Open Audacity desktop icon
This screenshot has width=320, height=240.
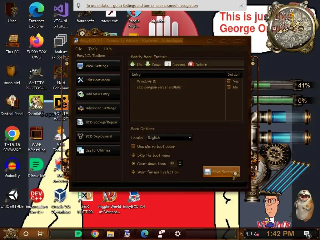point(12,167)
